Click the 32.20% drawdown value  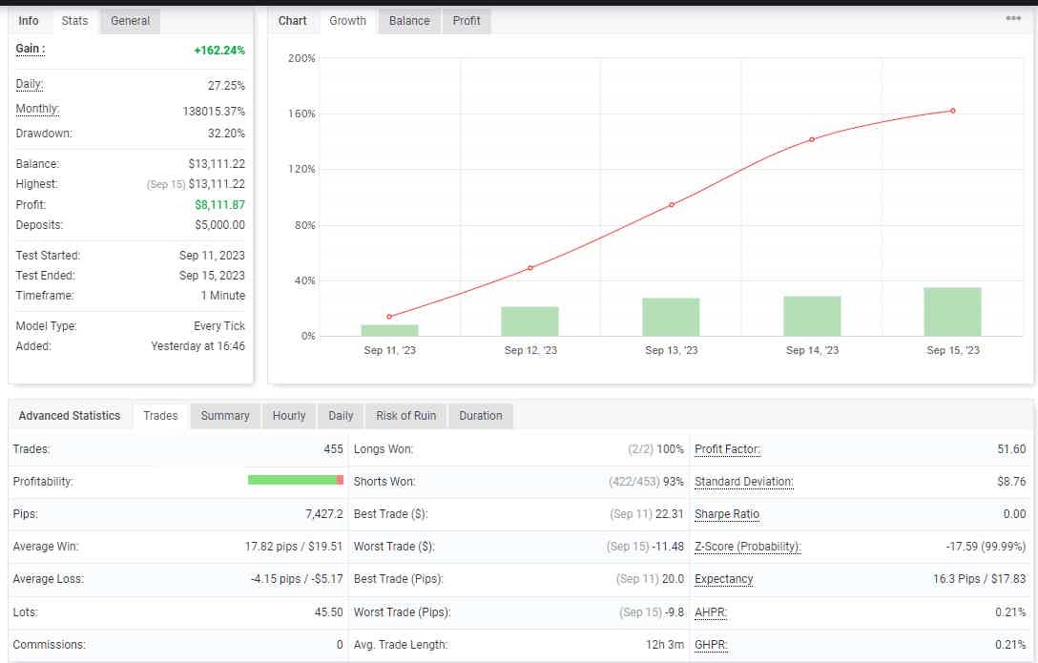tap(226, 134)
